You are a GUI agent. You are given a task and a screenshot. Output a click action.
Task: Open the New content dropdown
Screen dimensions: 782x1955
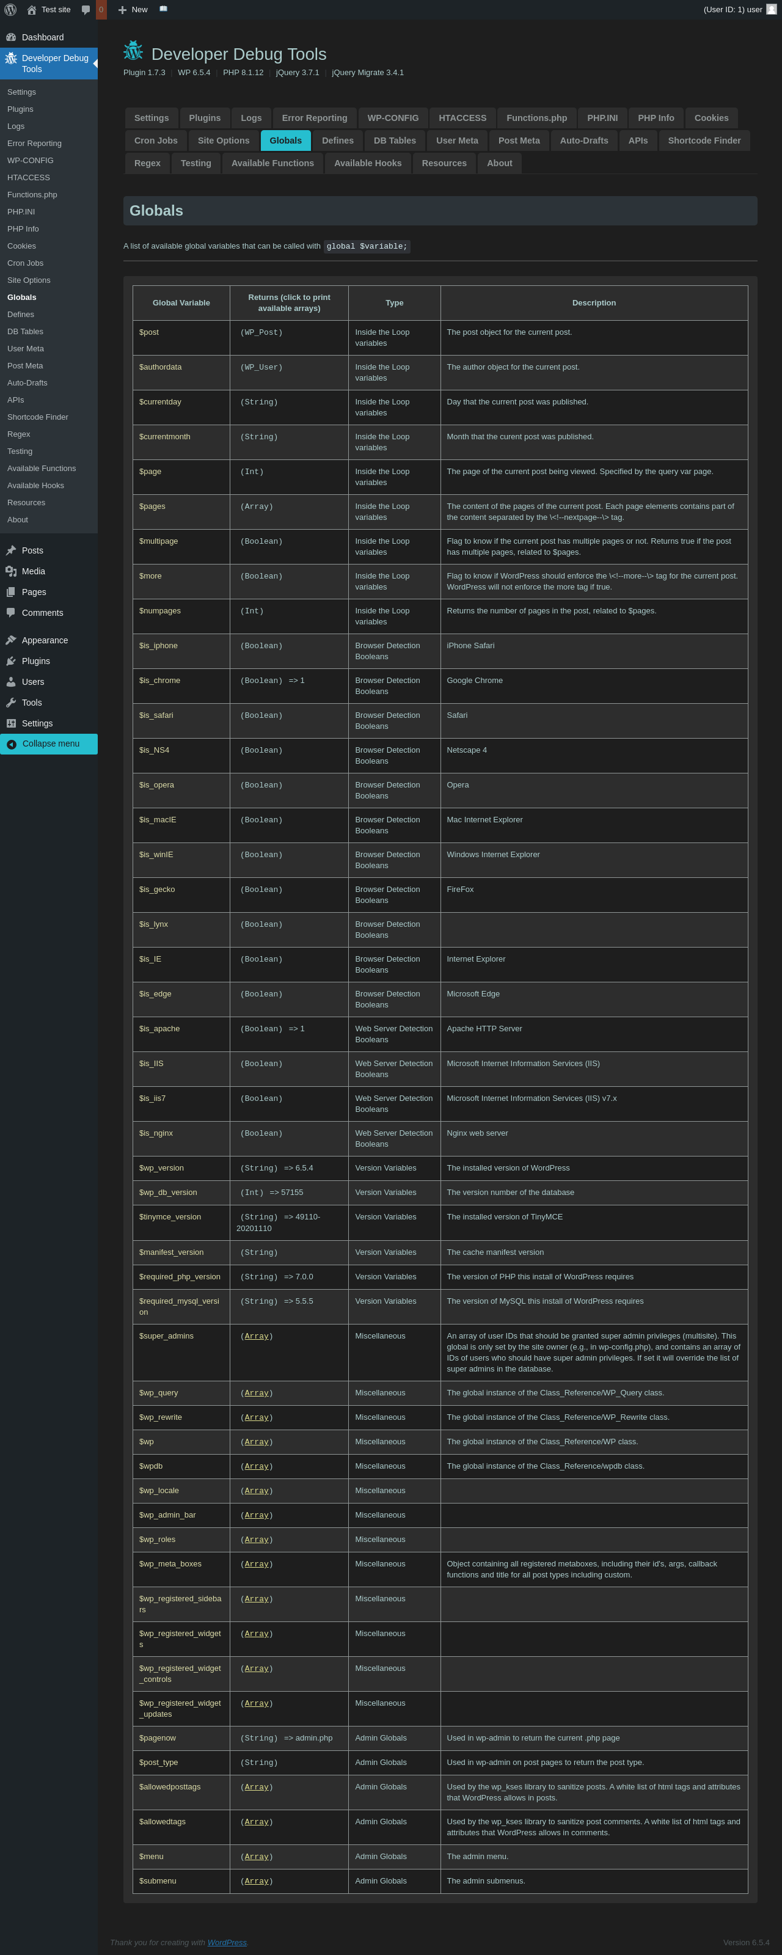click(133, 10)
